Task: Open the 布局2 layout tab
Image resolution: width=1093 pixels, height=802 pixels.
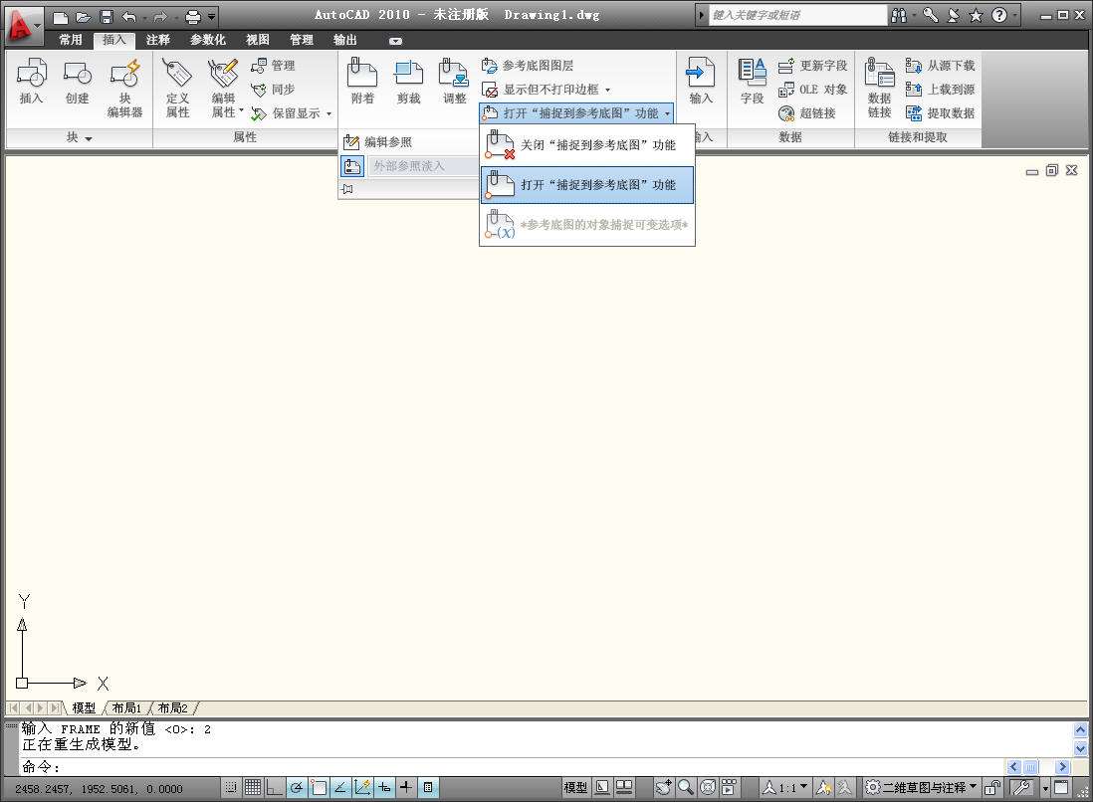Action: coord(172,707)
